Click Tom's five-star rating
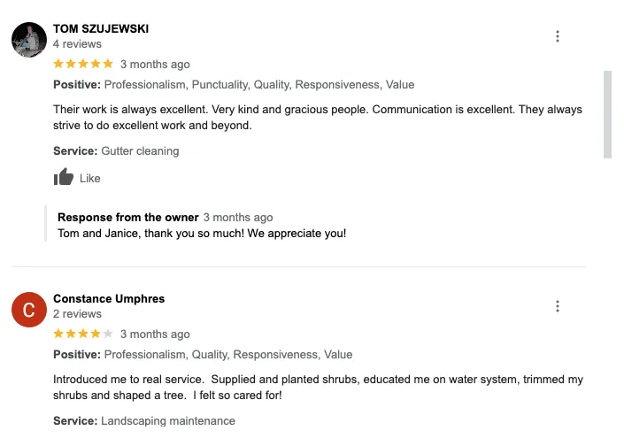The width and height of the screenshot is (624, 446). pos(83,64)
